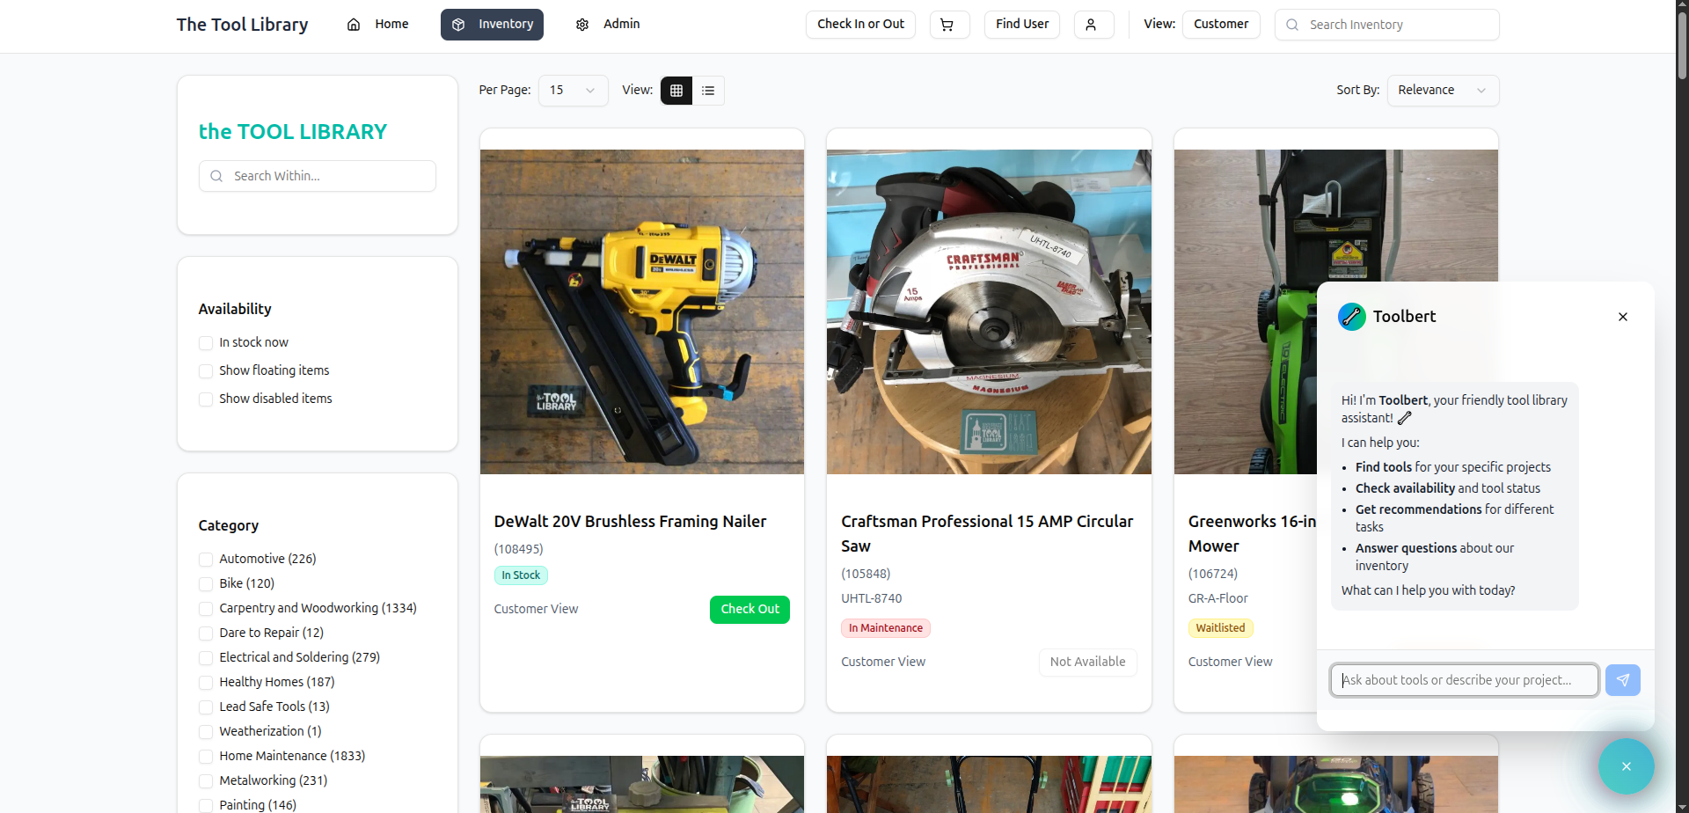Screen dimensions: 1689x813
Task: Close the Toolbert chat panel
Action: pos(1623,317)
